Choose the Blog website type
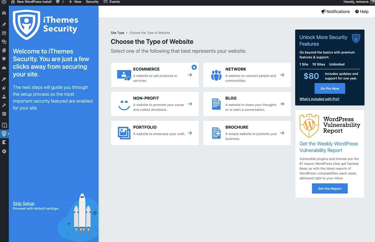 (247, 104)
